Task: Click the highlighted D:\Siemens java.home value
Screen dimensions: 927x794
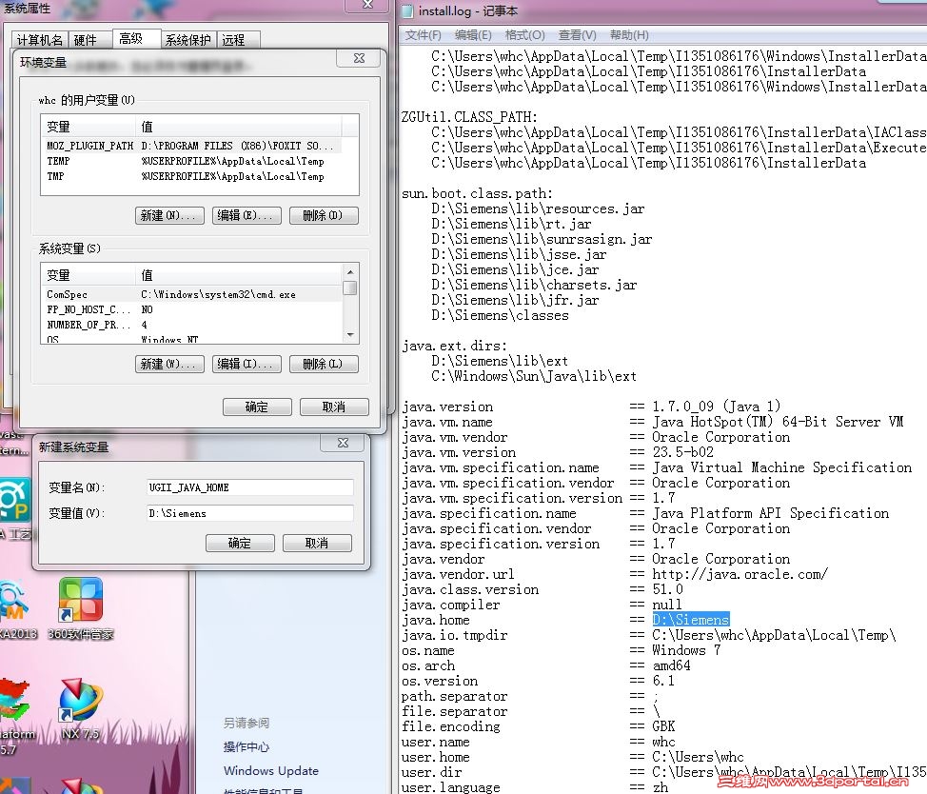Action: (x=691, y=620)
